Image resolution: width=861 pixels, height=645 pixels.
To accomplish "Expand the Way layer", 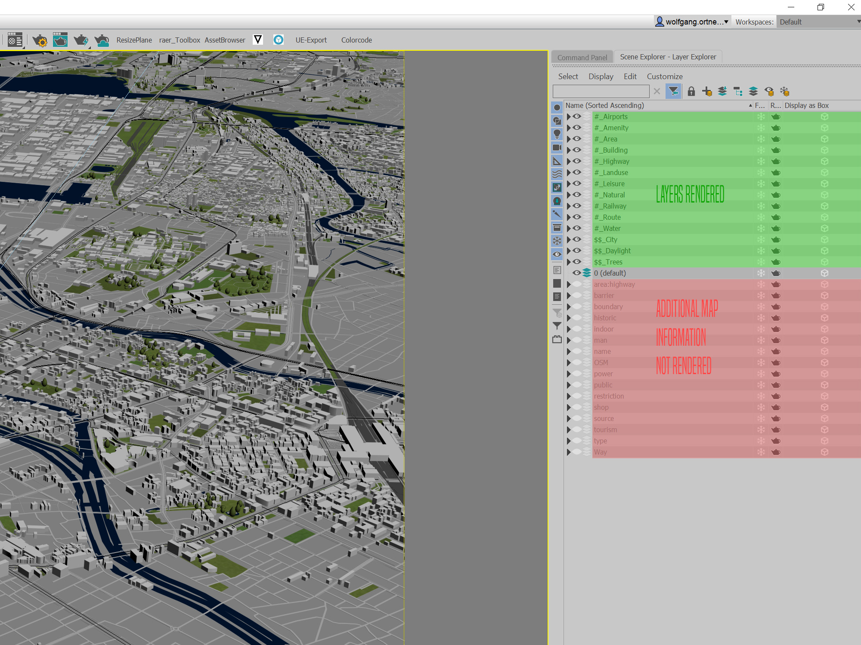I will pos(569,452).
